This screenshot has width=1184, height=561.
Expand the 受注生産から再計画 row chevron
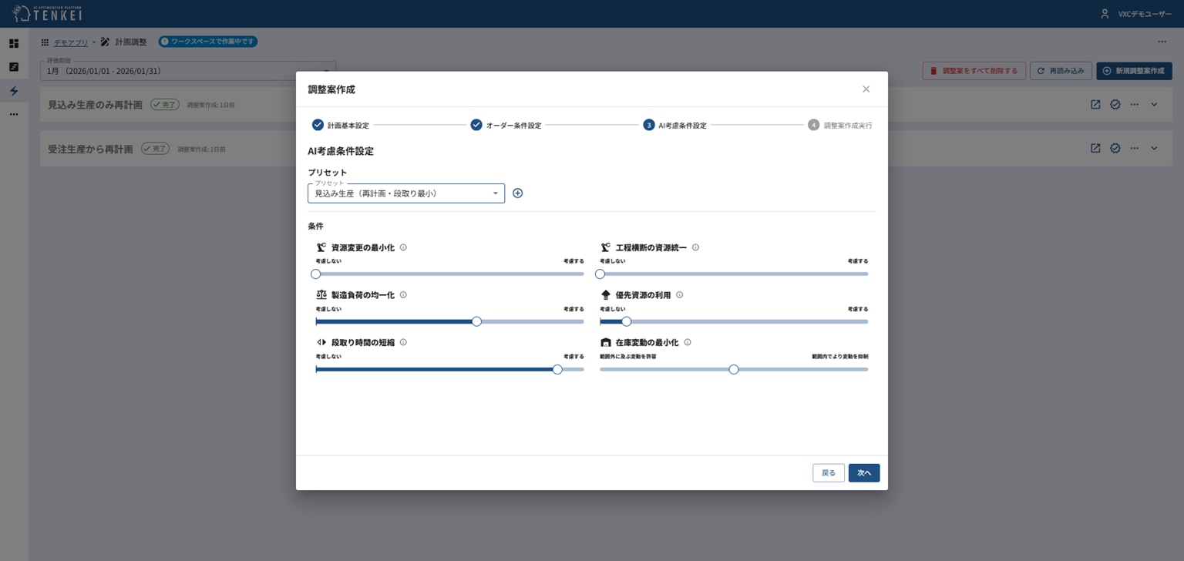pos(1154,148)
